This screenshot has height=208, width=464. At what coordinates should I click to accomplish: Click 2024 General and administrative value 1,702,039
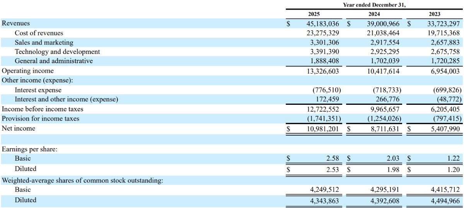(x=383, y=61)
